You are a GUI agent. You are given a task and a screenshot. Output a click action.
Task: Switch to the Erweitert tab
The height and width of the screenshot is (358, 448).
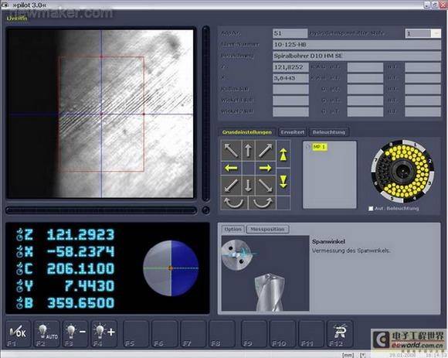tap(292, 131)
